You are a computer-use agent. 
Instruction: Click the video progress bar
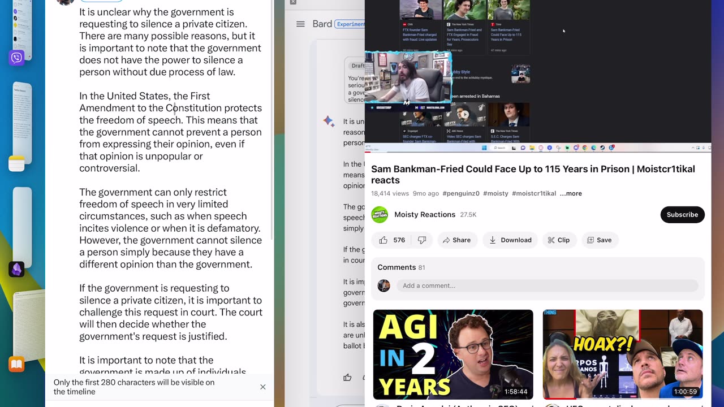(x=537, y=152)
